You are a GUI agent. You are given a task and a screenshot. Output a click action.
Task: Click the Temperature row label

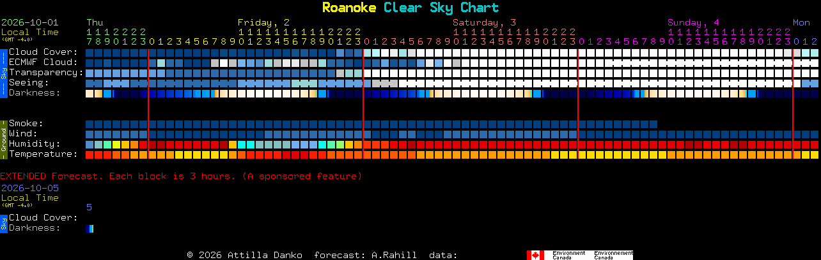click(x=43, y=154)
